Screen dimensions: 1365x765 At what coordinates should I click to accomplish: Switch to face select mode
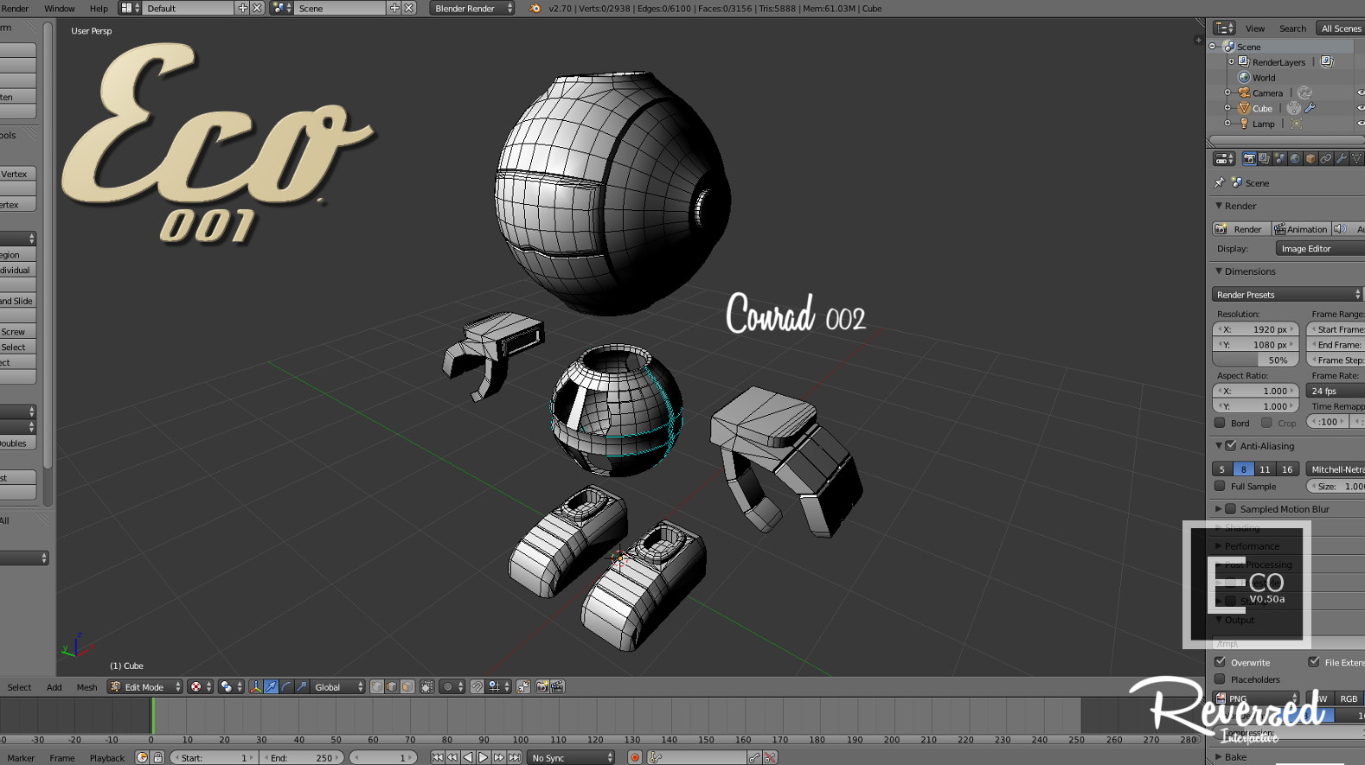click(x=407, y=686)
